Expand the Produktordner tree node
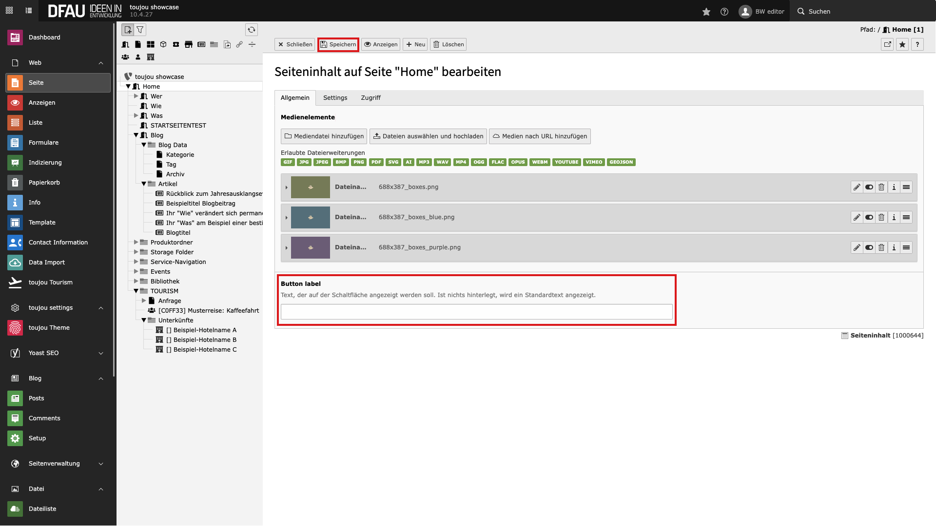Viewport: 936px width, 526px height. coord(136,242)
